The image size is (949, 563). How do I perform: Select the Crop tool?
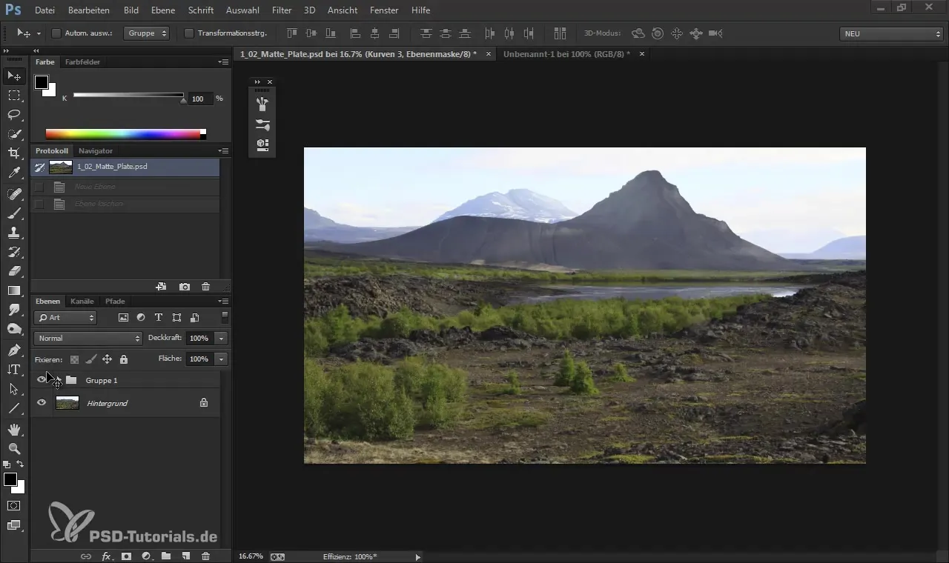tap(14, 153)
